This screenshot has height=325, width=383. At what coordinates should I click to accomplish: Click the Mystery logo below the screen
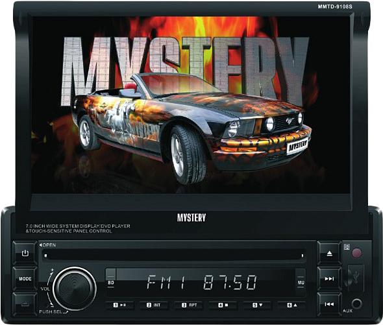pos(191,217)
